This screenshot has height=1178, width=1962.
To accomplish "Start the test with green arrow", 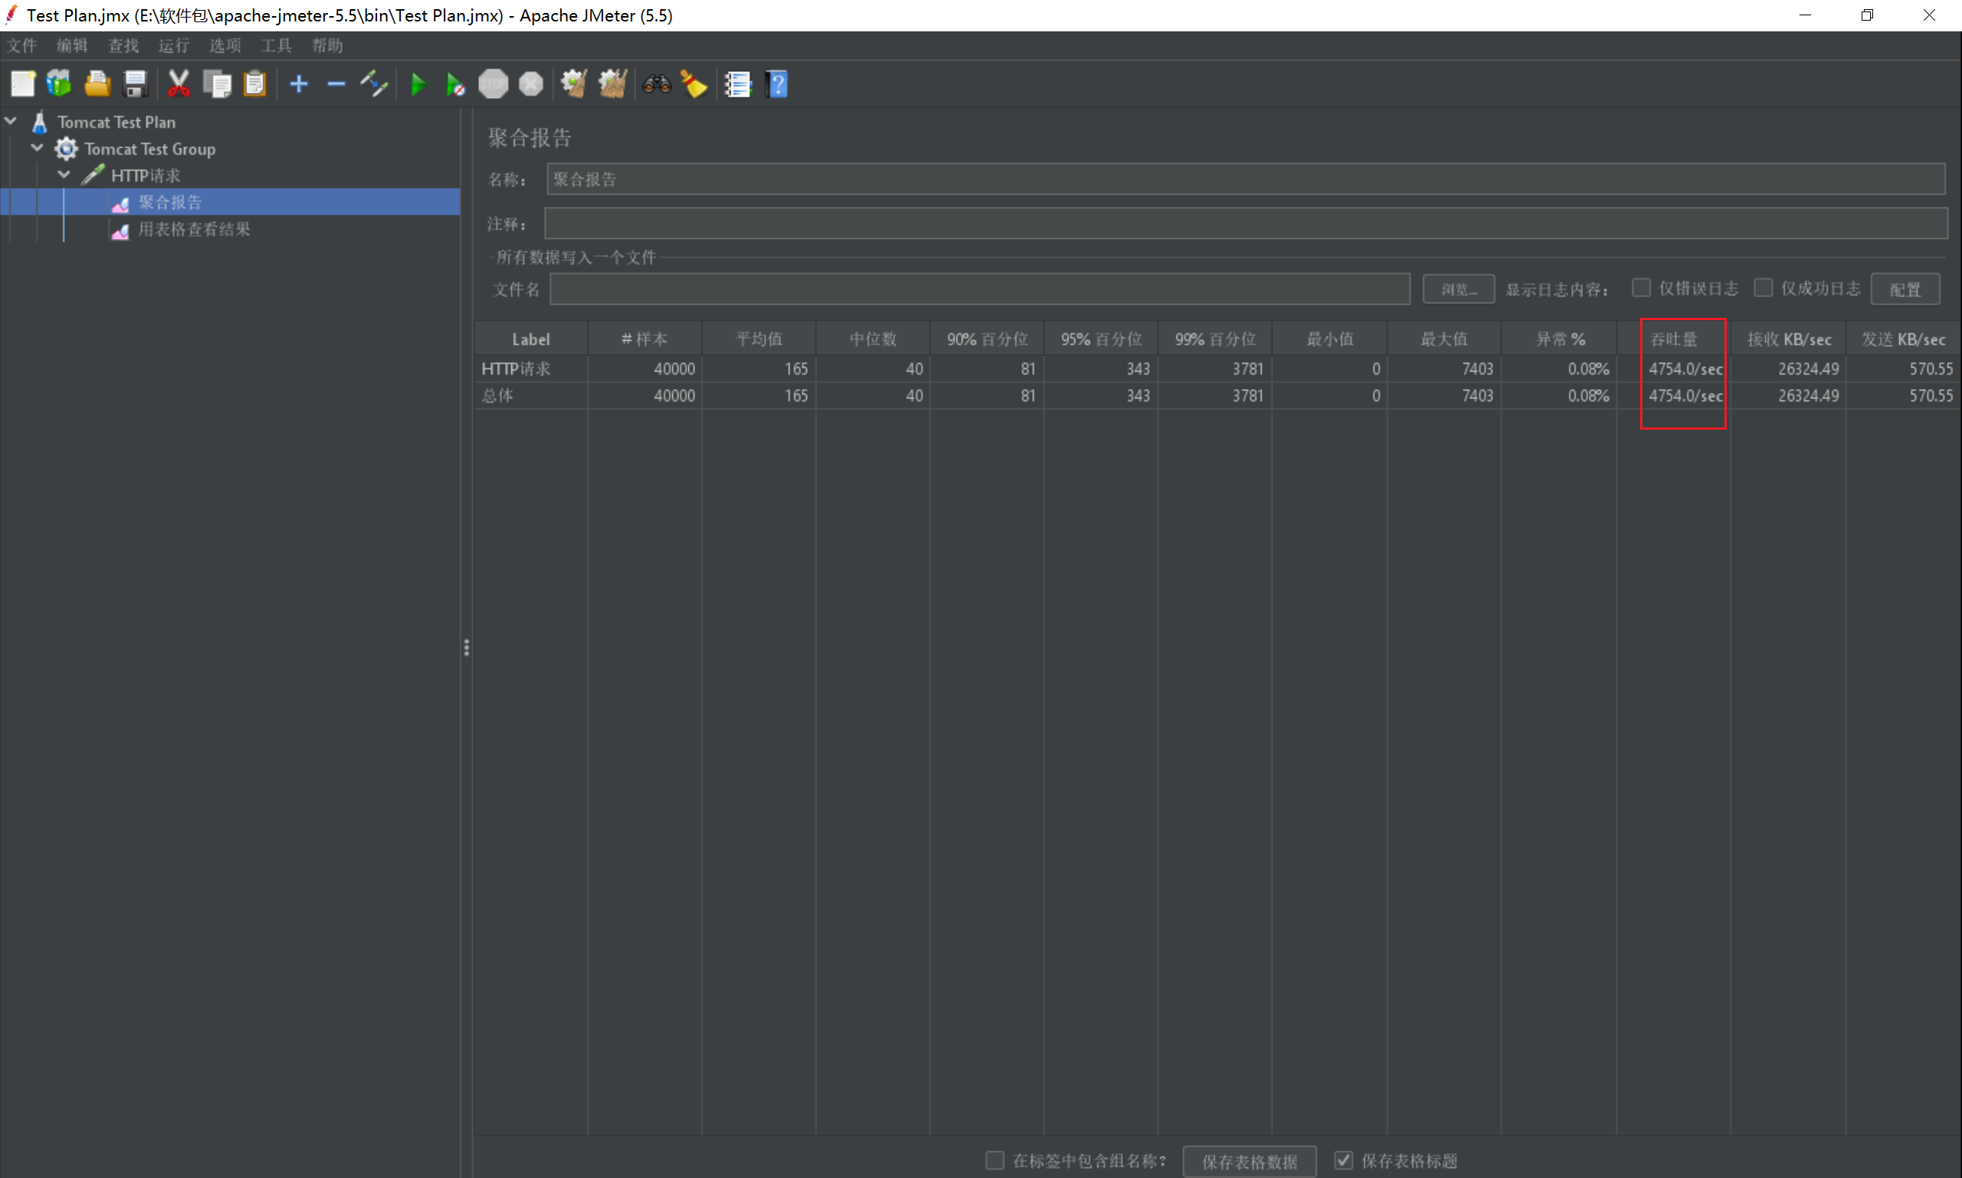I will coord(418,84).
